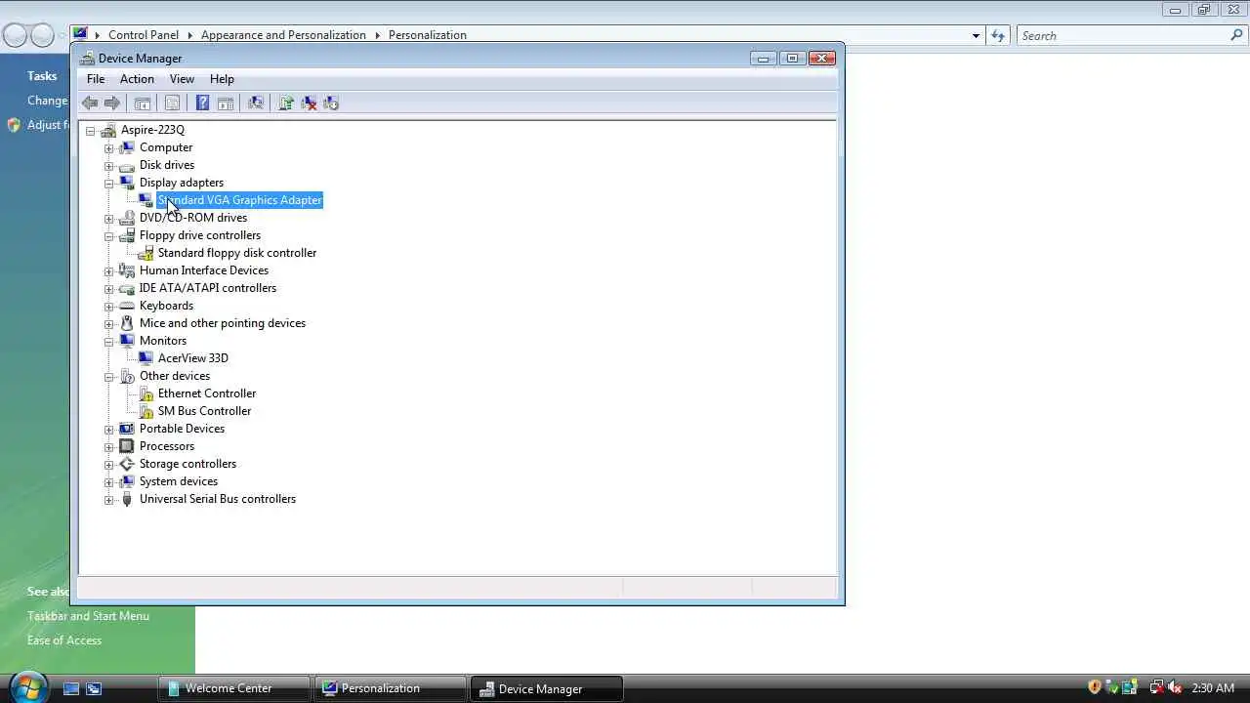Open Taskbar and Start Menu link
Screen dimensions: 1250x703
click(x=88, y=616)
